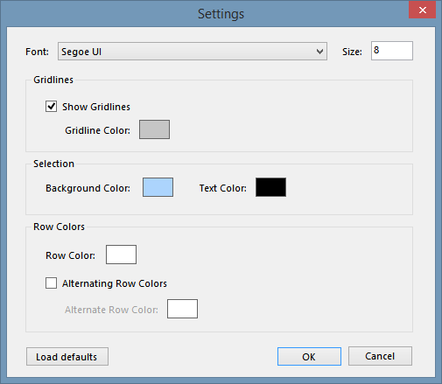This screenshot has height=384, width=442.
Task: Pick the gray Gridline Color swatch
Action: 154,129
